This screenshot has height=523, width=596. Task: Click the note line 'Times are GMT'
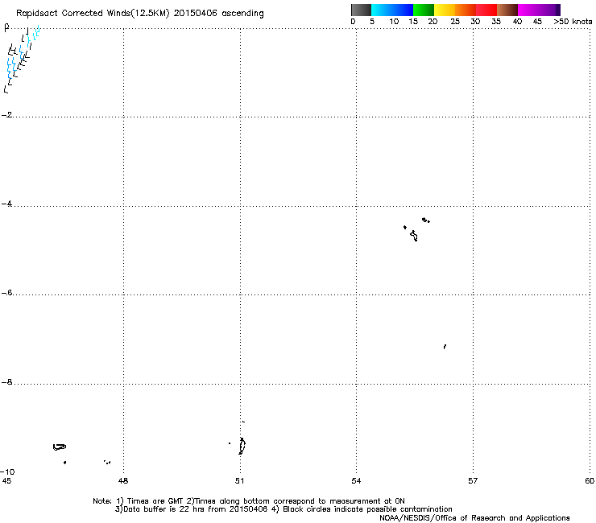[155, 501]
